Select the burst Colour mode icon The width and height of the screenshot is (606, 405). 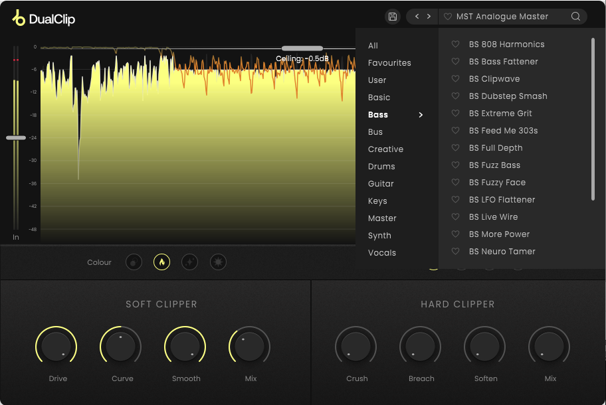pos(218,262)
